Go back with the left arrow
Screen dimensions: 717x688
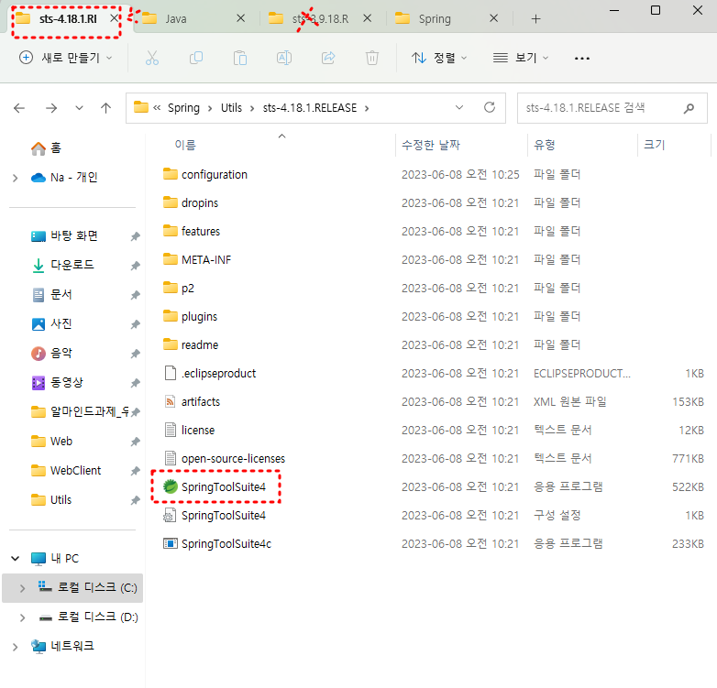(19, 108)
